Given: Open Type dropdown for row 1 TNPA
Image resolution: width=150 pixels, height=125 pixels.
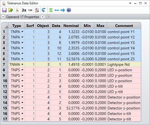Looking at the screenshot, I should point(22,32).
